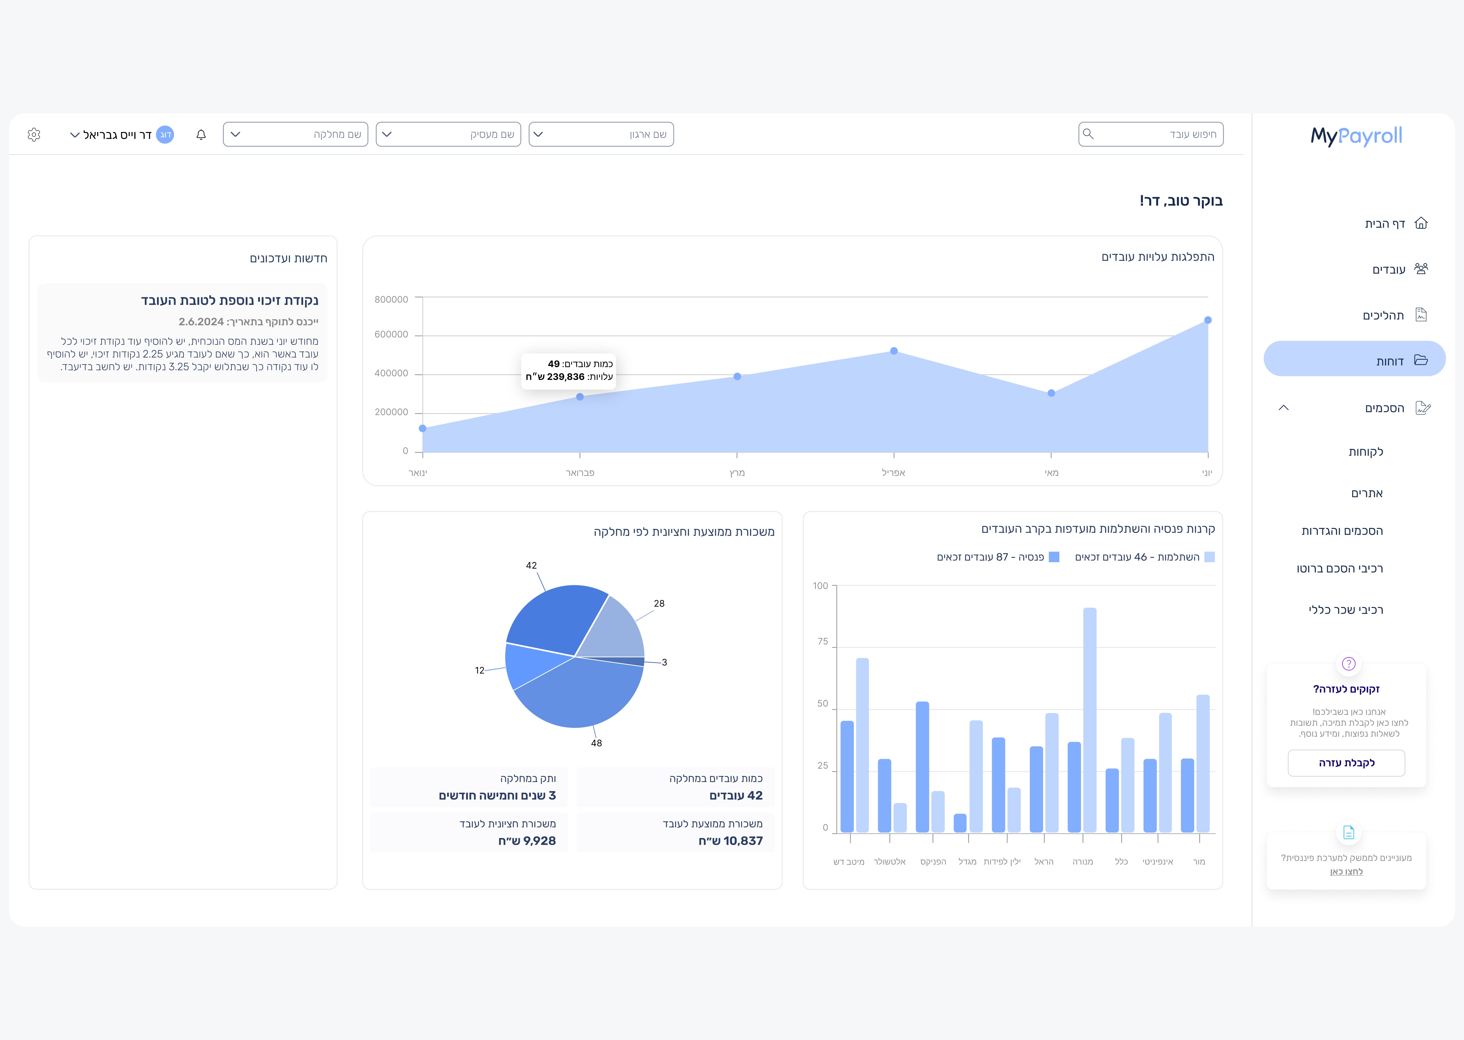1464x1040 pixels.
Task: Click the מרץ data point on area chart
Action: pyautogui.click(x=737, y=377)
